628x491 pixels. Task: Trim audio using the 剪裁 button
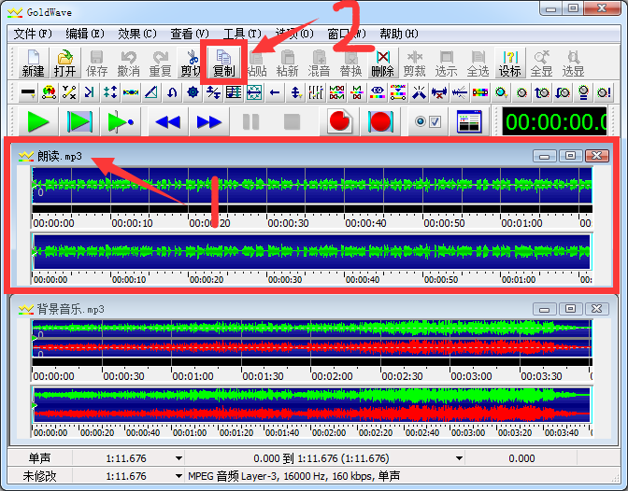tap(414, 63)
